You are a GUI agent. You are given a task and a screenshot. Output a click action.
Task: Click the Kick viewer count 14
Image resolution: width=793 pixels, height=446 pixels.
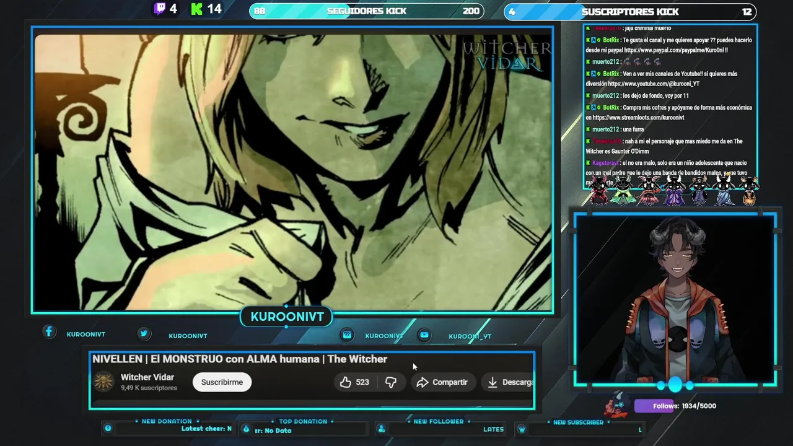tap(214, 9)
